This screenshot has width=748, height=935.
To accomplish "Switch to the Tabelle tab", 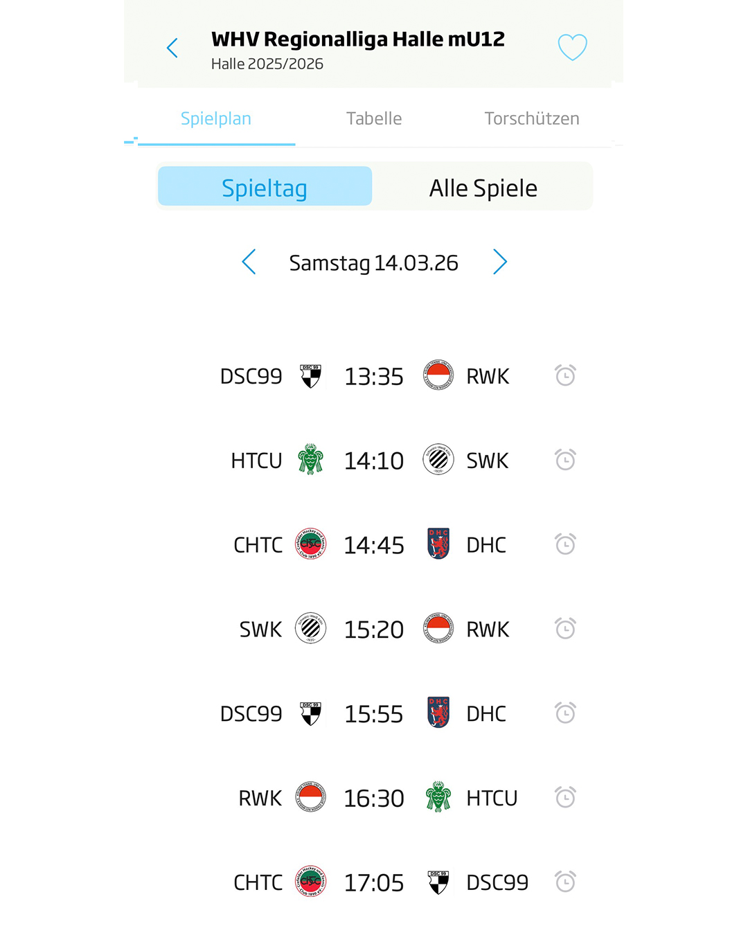I will (374, 118).
